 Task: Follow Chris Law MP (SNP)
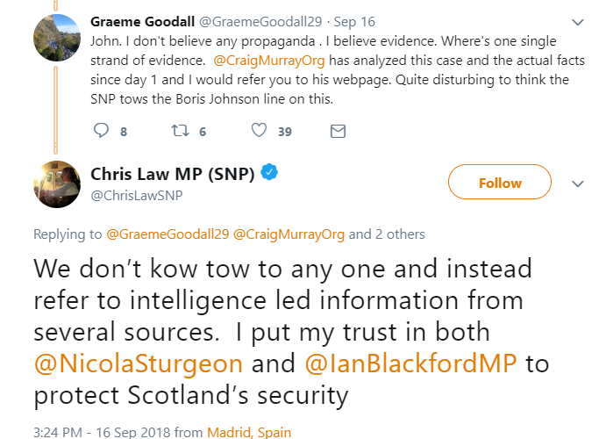click(500, 183)
